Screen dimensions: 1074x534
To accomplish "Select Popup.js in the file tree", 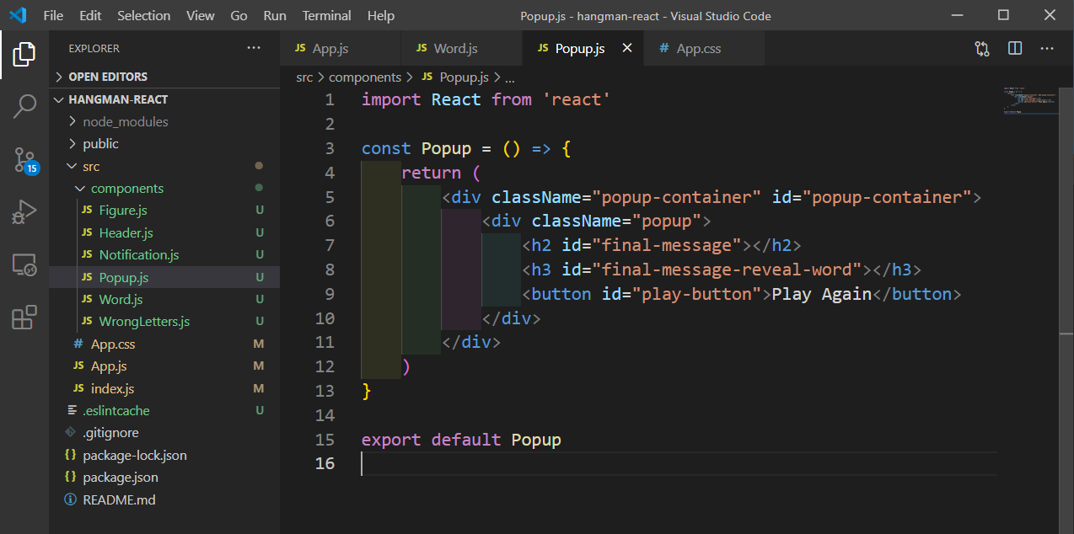I will (164, 277).
